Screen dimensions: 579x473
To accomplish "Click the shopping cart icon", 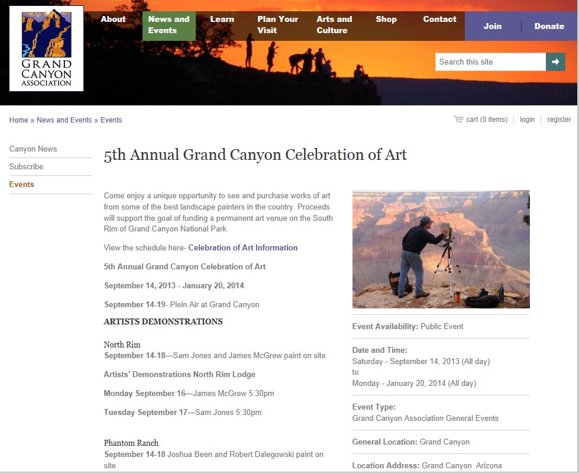I will 458,119.
